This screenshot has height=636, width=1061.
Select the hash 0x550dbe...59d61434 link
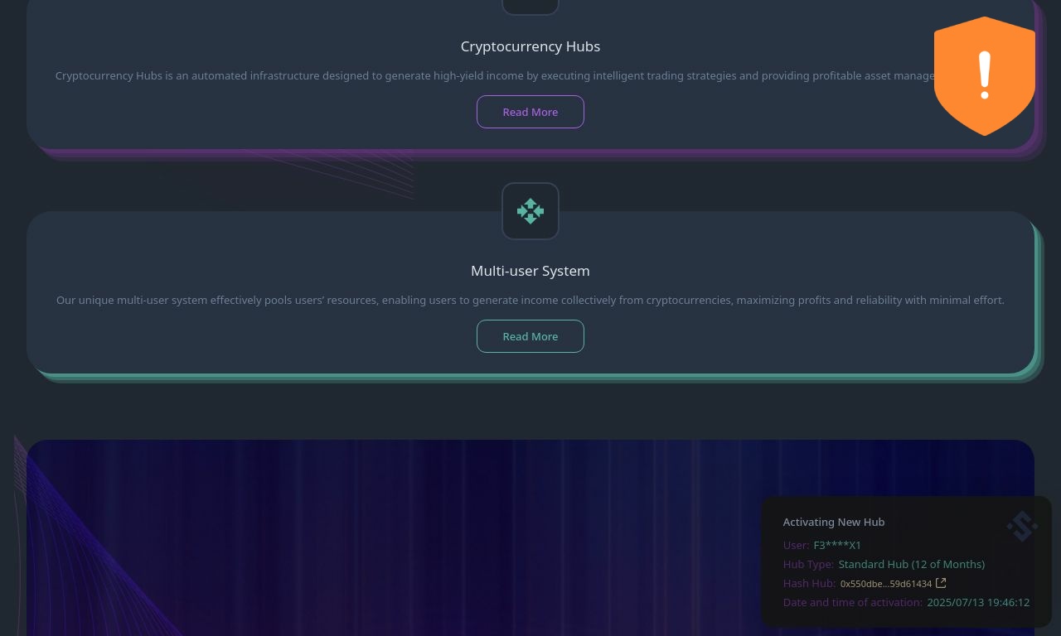point(886,584)
